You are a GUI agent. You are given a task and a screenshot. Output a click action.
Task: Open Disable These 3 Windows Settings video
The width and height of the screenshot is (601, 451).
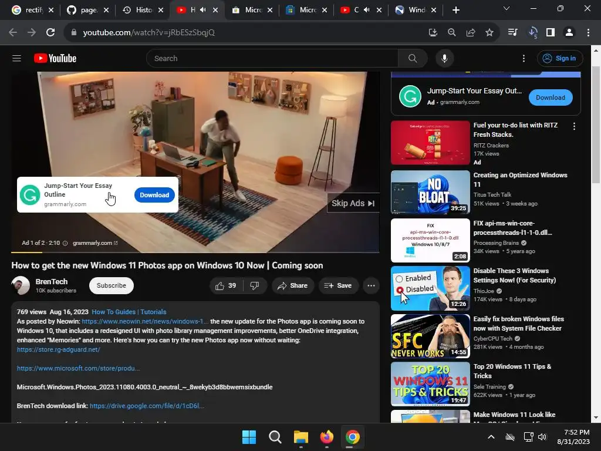pos(514,275)
